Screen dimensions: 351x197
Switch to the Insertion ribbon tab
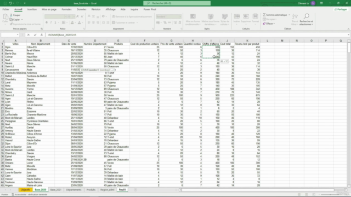(32, 9)
